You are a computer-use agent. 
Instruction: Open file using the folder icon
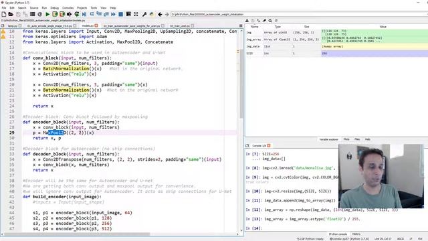coord(11,14)
